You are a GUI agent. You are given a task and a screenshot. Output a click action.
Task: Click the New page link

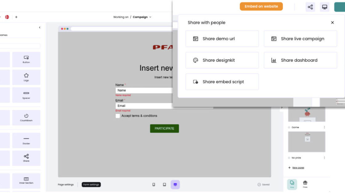point(298,168)
